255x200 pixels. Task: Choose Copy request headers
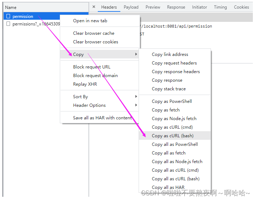coord(175,63)
